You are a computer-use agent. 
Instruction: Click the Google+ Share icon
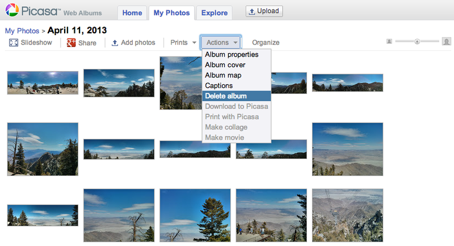(x=72, y=42)
